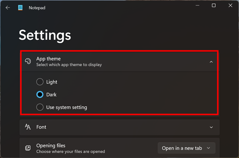Click the App theme header text

coord(48,59)
